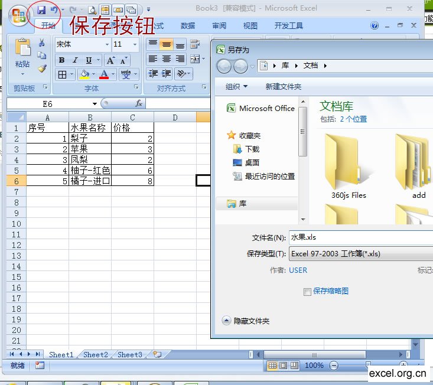Switch to the Sheet2 worksheet tab
The image size is (433, 385).
click(96, 354)
